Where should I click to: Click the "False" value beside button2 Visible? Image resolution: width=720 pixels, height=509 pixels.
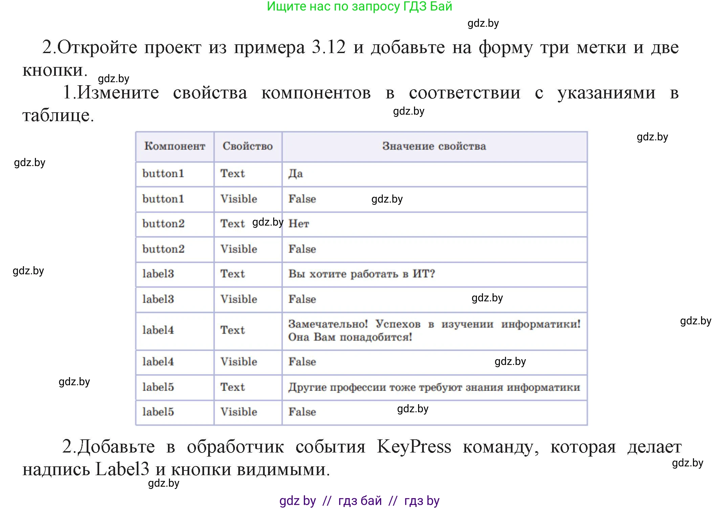click(x=302, y=249)
